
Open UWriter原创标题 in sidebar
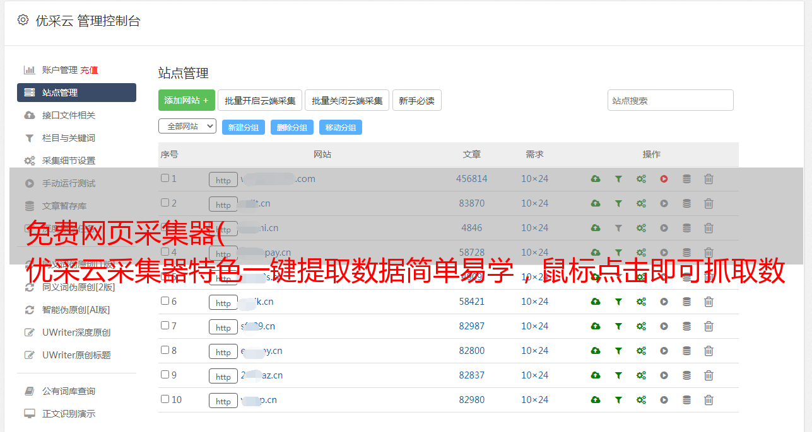pos(76,355)
